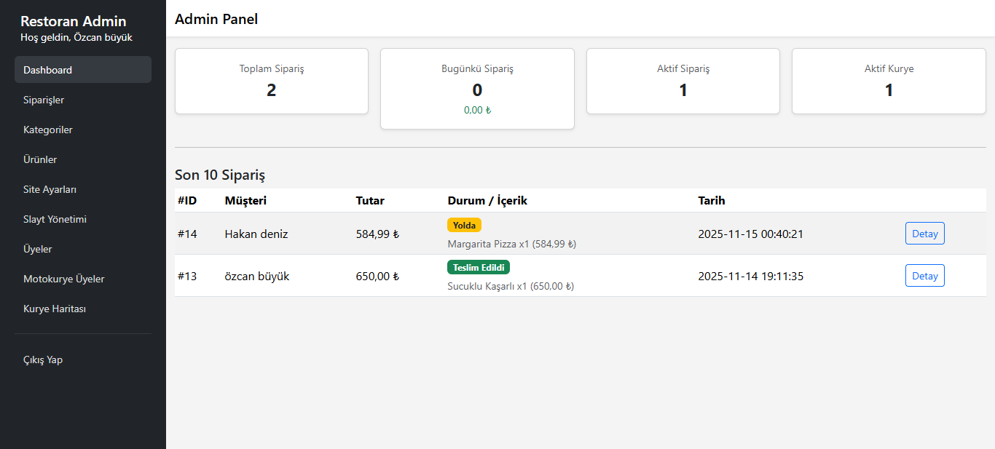Show the Kurye Haritası map page
Screen dimensions: 995x449
pyautogui.click(x=55, y=309)
